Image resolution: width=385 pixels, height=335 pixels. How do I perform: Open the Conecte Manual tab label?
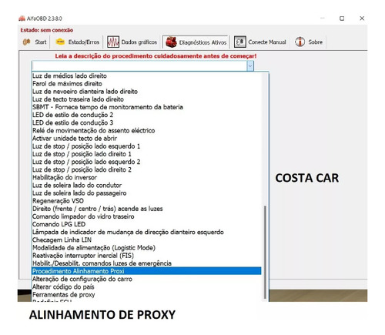(x=267, y=42)
